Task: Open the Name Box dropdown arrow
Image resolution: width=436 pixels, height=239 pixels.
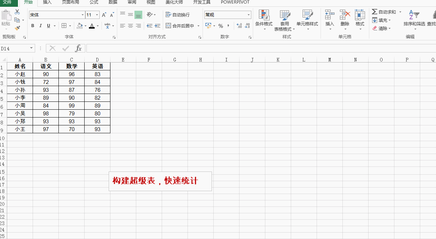Action: click(x=32, y=48)
